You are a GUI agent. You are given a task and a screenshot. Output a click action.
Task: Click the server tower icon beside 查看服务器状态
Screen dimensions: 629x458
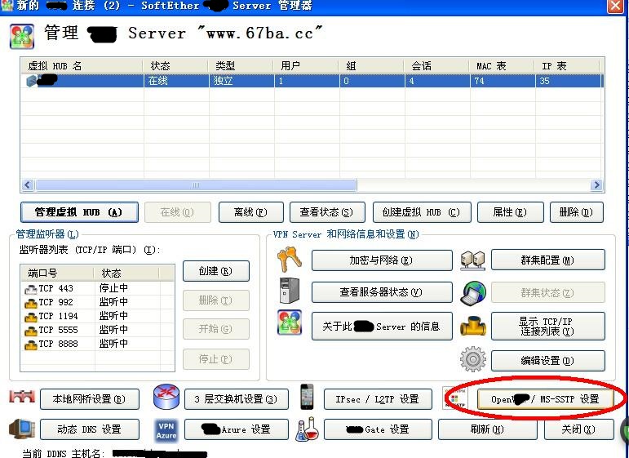[x=289, y=291]
